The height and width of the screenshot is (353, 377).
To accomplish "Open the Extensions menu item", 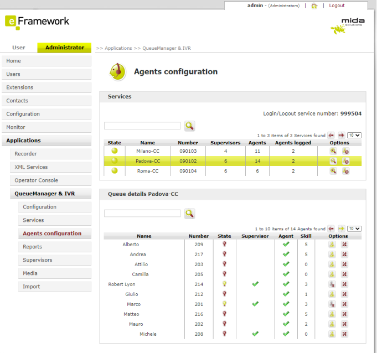I will (x=47, y=87).
